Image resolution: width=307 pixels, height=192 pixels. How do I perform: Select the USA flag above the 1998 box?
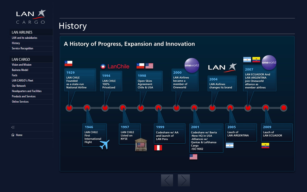tap(149, 66)
